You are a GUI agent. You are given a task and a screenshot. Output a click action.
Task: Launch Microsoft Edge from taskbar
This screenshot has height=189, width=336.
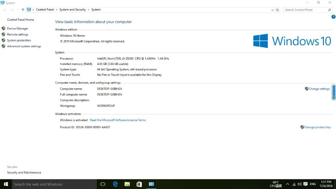115,184
